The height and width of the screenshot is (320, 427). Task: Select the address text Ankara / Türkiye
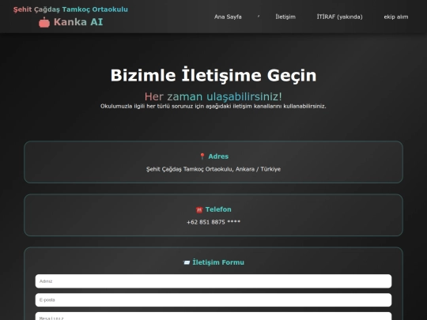coord(258,169)
